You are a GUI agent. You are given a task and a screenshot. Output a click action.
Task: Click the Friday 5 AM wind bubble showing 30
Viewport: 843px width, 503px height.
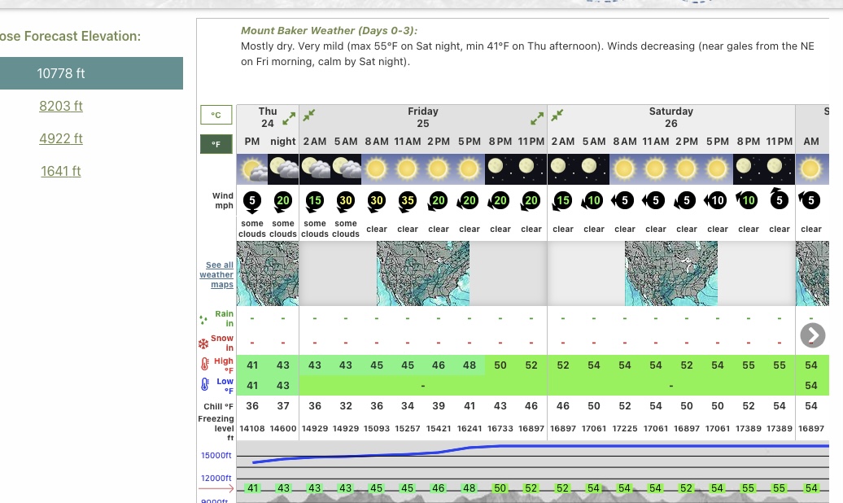coord(346,200)
